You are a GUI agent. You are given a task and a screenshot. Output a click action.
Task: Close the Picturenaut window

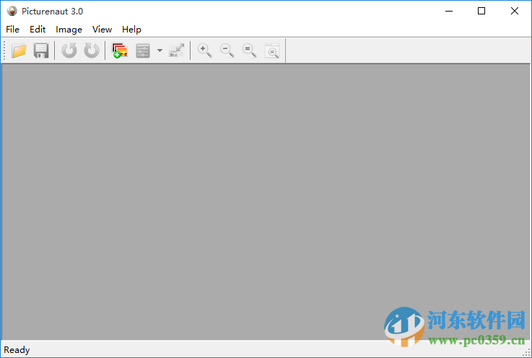[515, 12]
